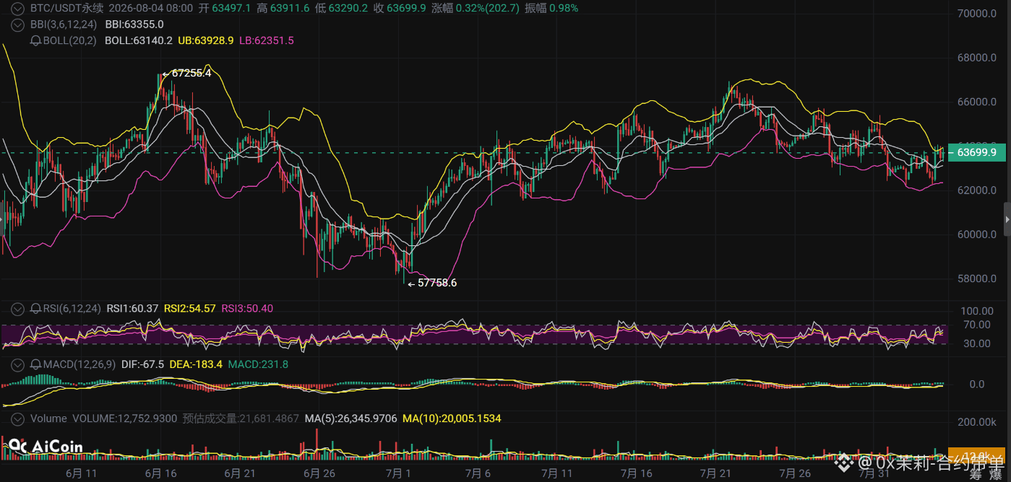
Task: Set alert with MACD bell icon
Action: (35, 364)
